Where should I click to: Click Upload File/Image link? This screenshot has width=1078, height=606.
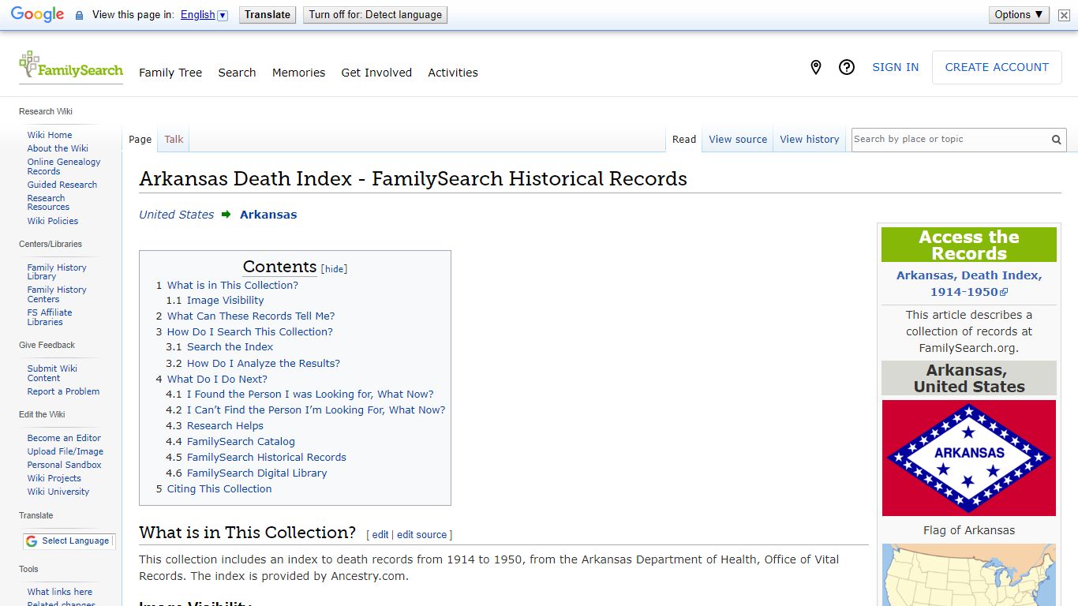(66, 451)
